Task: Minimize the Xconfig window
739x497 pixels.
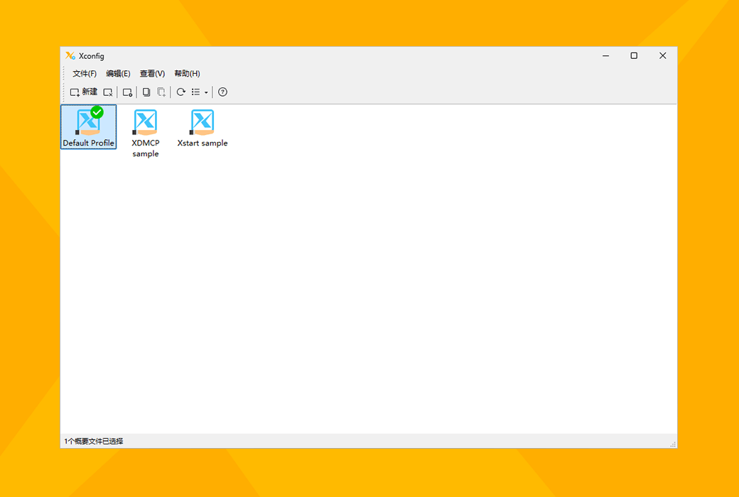Action: point(605,55)
